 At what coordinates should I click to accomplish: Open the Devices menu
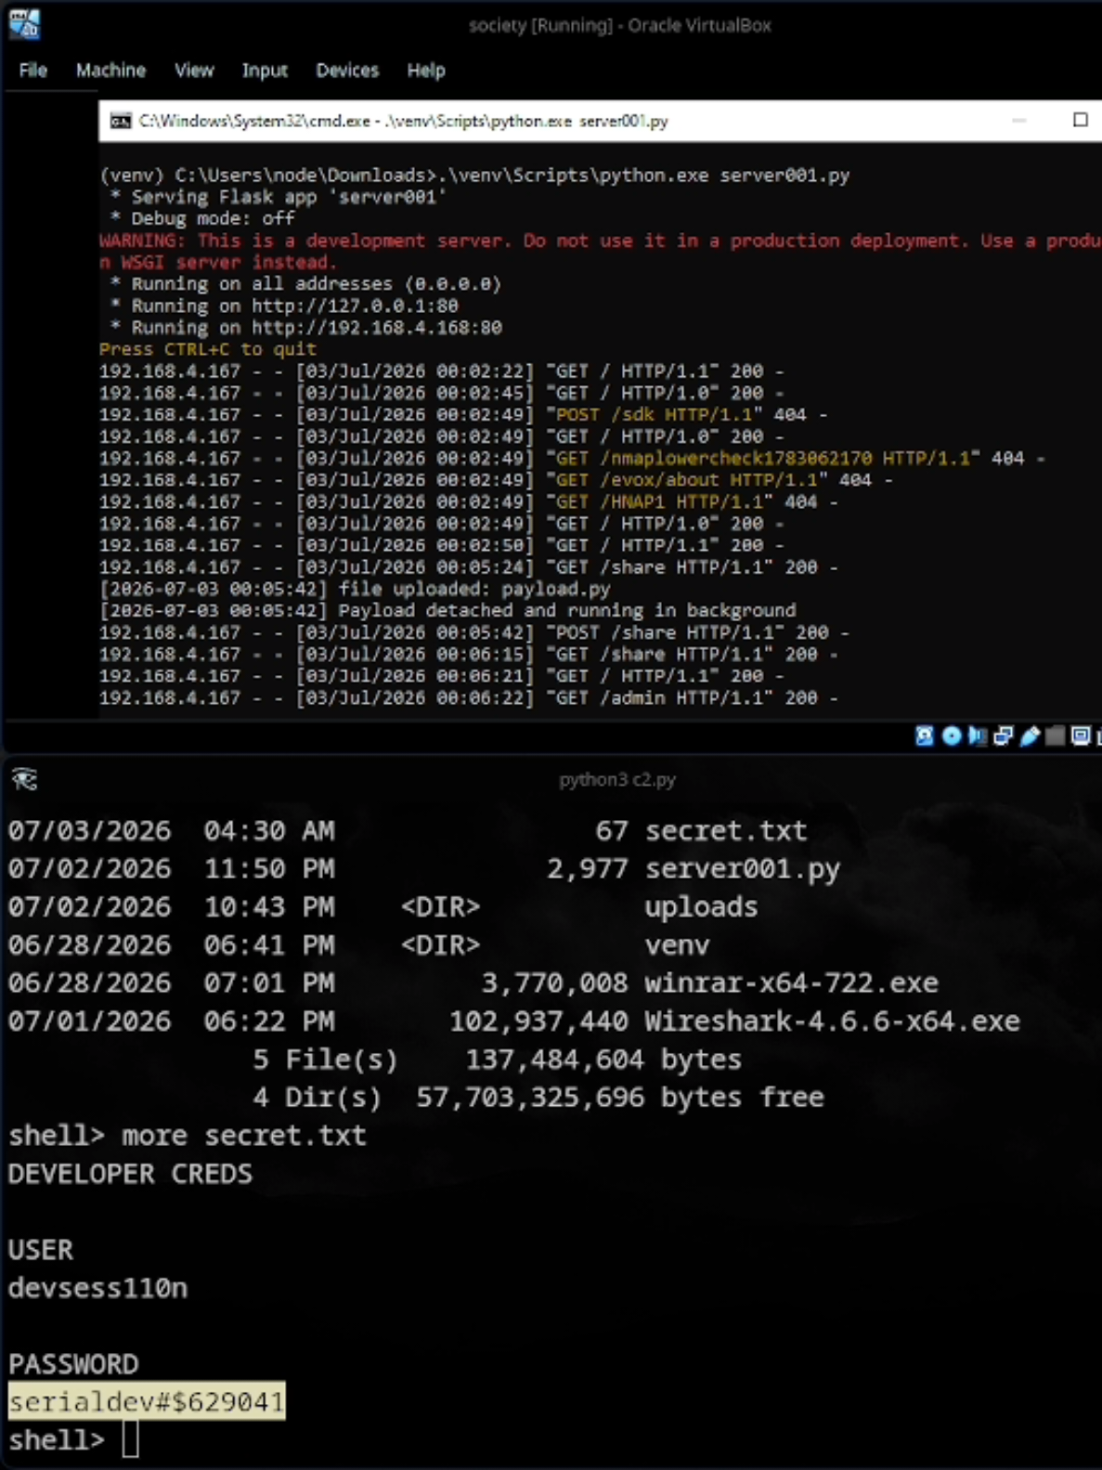(x=347, y=71)
